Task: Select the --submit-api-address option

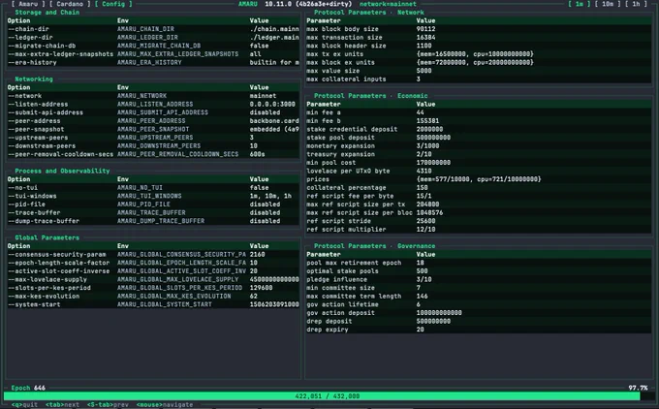Action: click(46, 112)
